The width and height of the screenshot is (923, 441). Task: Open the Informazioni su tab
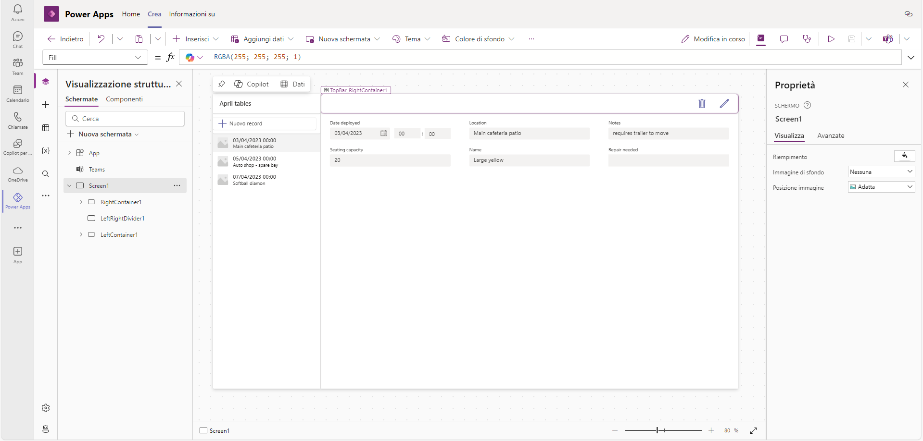(192, 14)
